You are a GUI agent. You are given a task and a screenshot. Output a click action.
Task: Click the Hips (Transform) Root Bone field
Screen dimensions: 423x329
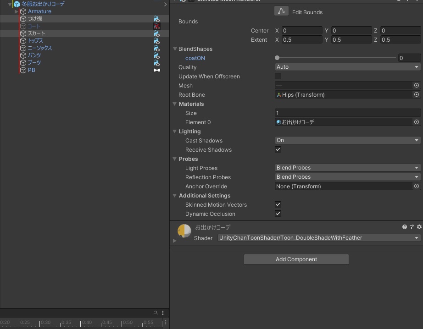coord(344,94)
